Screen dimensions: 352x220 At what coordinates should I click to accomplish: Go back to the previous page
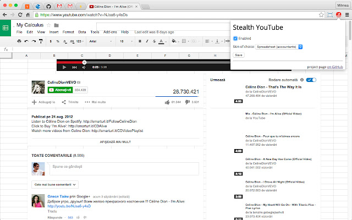(5, 15)
